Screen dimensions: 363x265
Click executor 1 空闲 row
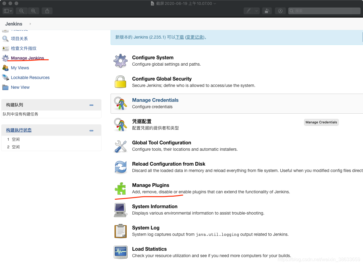[x=51, y=139]
